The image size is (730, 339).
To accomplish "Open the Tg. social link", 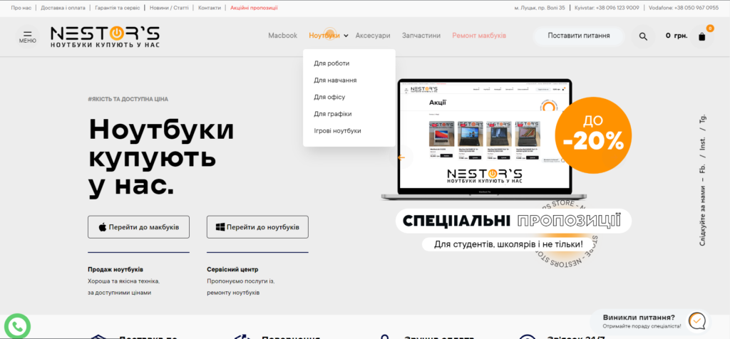I will pos(702,119).
